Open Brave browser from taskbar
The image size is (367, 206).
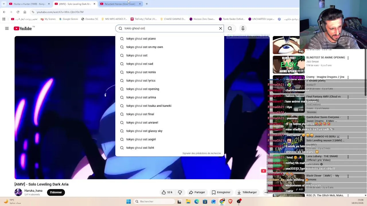pos(230,201)
